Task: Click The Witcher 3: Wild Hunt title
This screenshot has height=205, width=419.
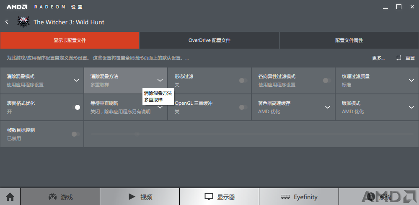Action: (69, 22)
